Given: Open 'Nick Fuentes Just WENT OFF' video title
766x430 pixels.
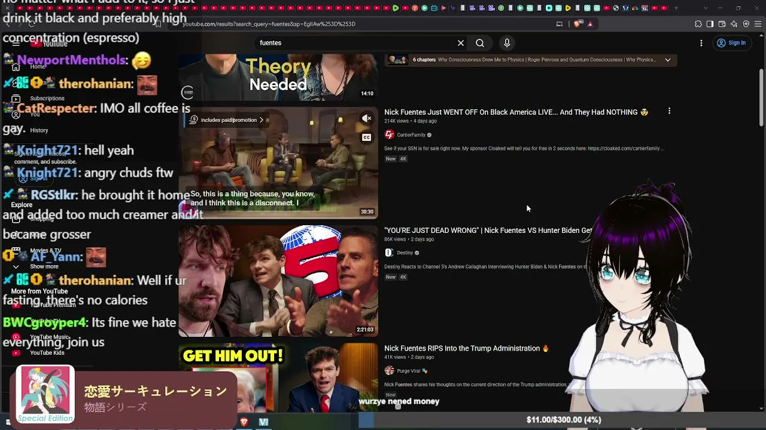Looking at the screenshot, I should pyautogui.click(x=516, y=112).
